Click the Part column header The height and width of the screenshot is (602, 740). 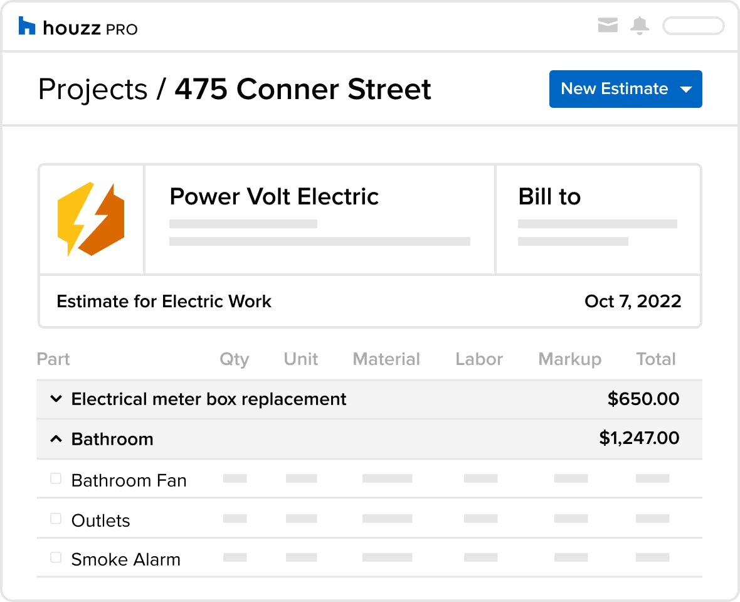click(53, 359)
